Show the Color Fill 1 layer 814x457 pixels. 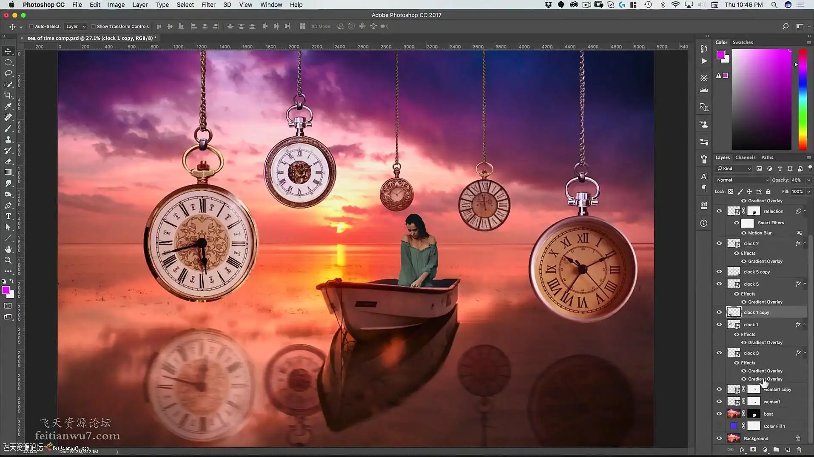click(719, 426)
